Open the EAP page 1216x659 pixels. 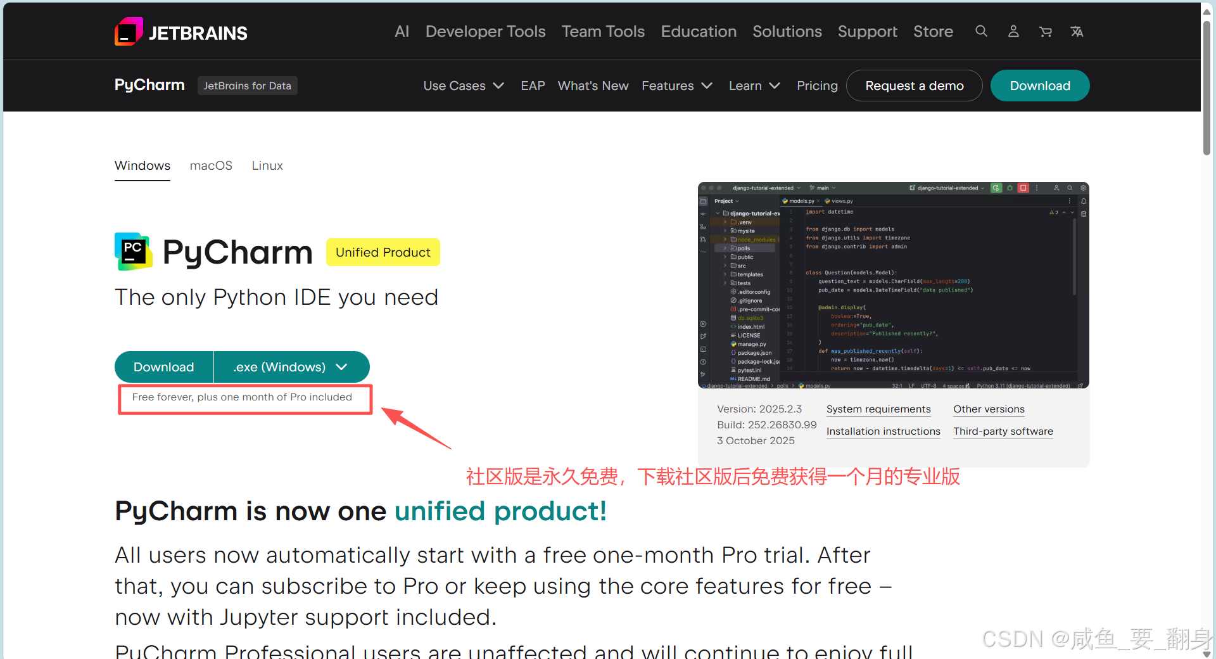point(533,86)
